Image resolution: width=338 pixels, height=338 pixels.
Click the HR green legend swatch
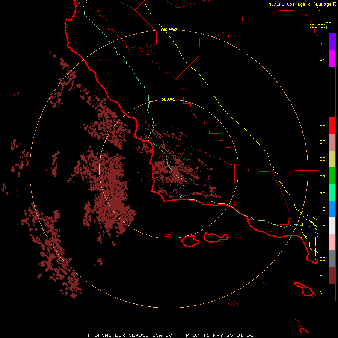point(332,175)
